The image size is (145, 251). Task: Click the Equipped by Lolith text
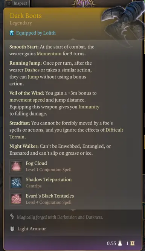point(36,33)
